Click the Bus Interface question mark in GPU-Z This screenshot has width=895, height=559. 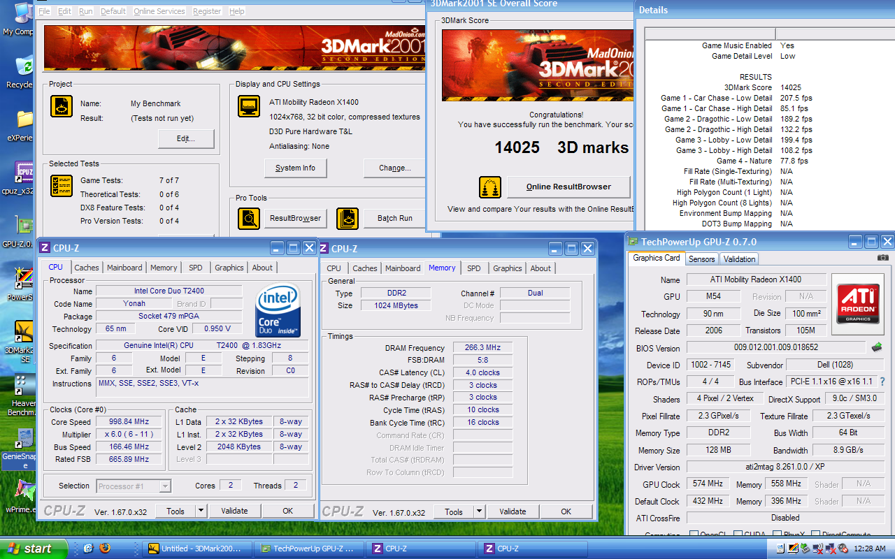(882, 382)
